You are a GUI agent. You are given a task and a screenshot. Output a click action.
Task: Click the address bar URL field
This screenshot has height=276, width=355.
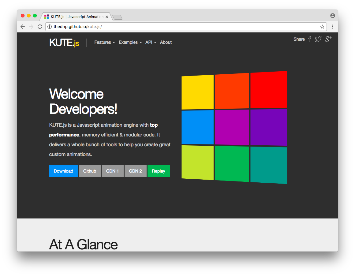(x=186, y=27)
